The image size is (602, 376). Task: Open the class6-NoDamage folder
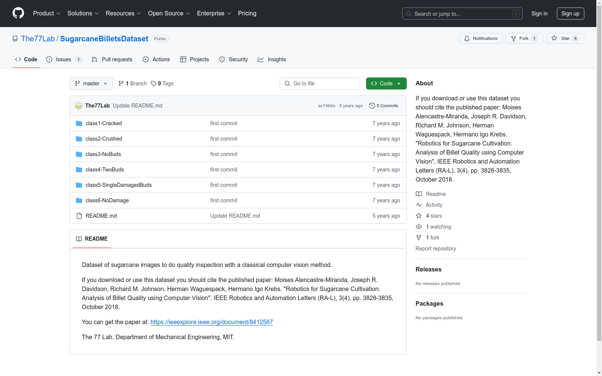(107, 200)
